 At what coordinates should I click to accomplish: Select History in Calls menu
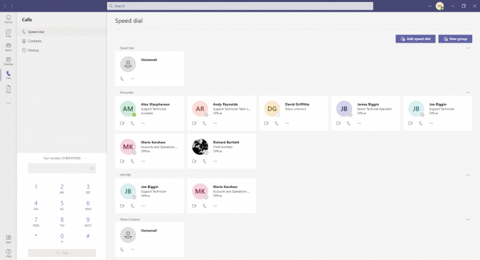62,50
